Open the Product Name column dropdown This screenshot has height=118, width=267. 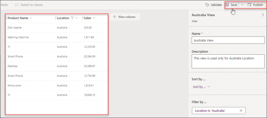tap(31, 18)
